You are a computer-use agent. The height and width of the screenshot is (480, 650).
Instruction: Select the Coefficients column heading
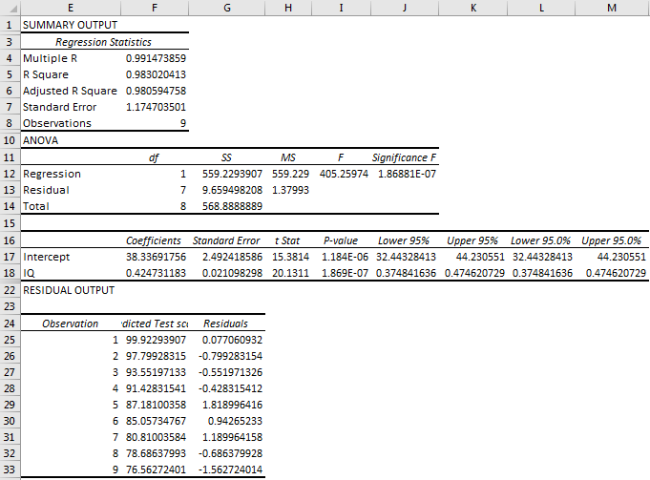154,240
